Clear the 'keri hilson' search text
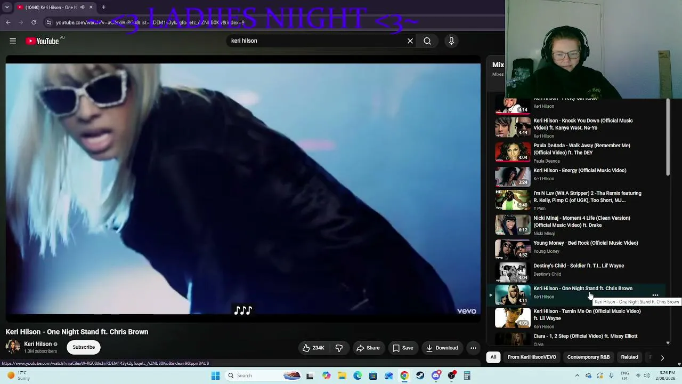682x384 pixels. 410,41
